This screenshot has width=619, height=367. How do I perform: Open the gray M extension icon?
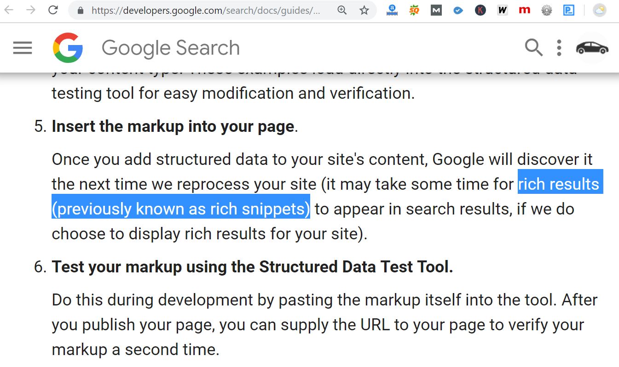point(436,10)
